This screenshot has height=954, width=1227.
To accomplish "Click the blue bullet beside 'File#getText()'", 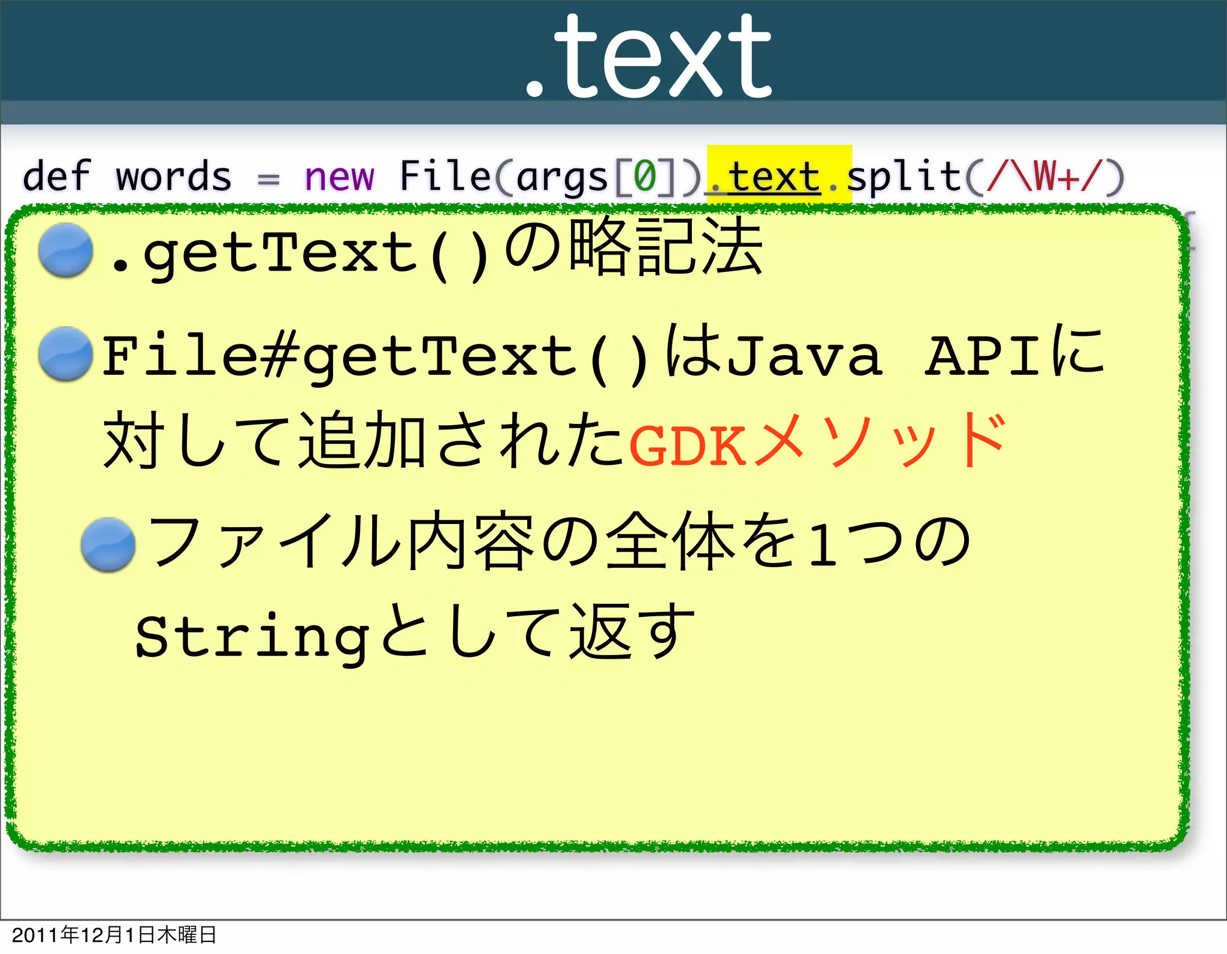I will point(65,354).
